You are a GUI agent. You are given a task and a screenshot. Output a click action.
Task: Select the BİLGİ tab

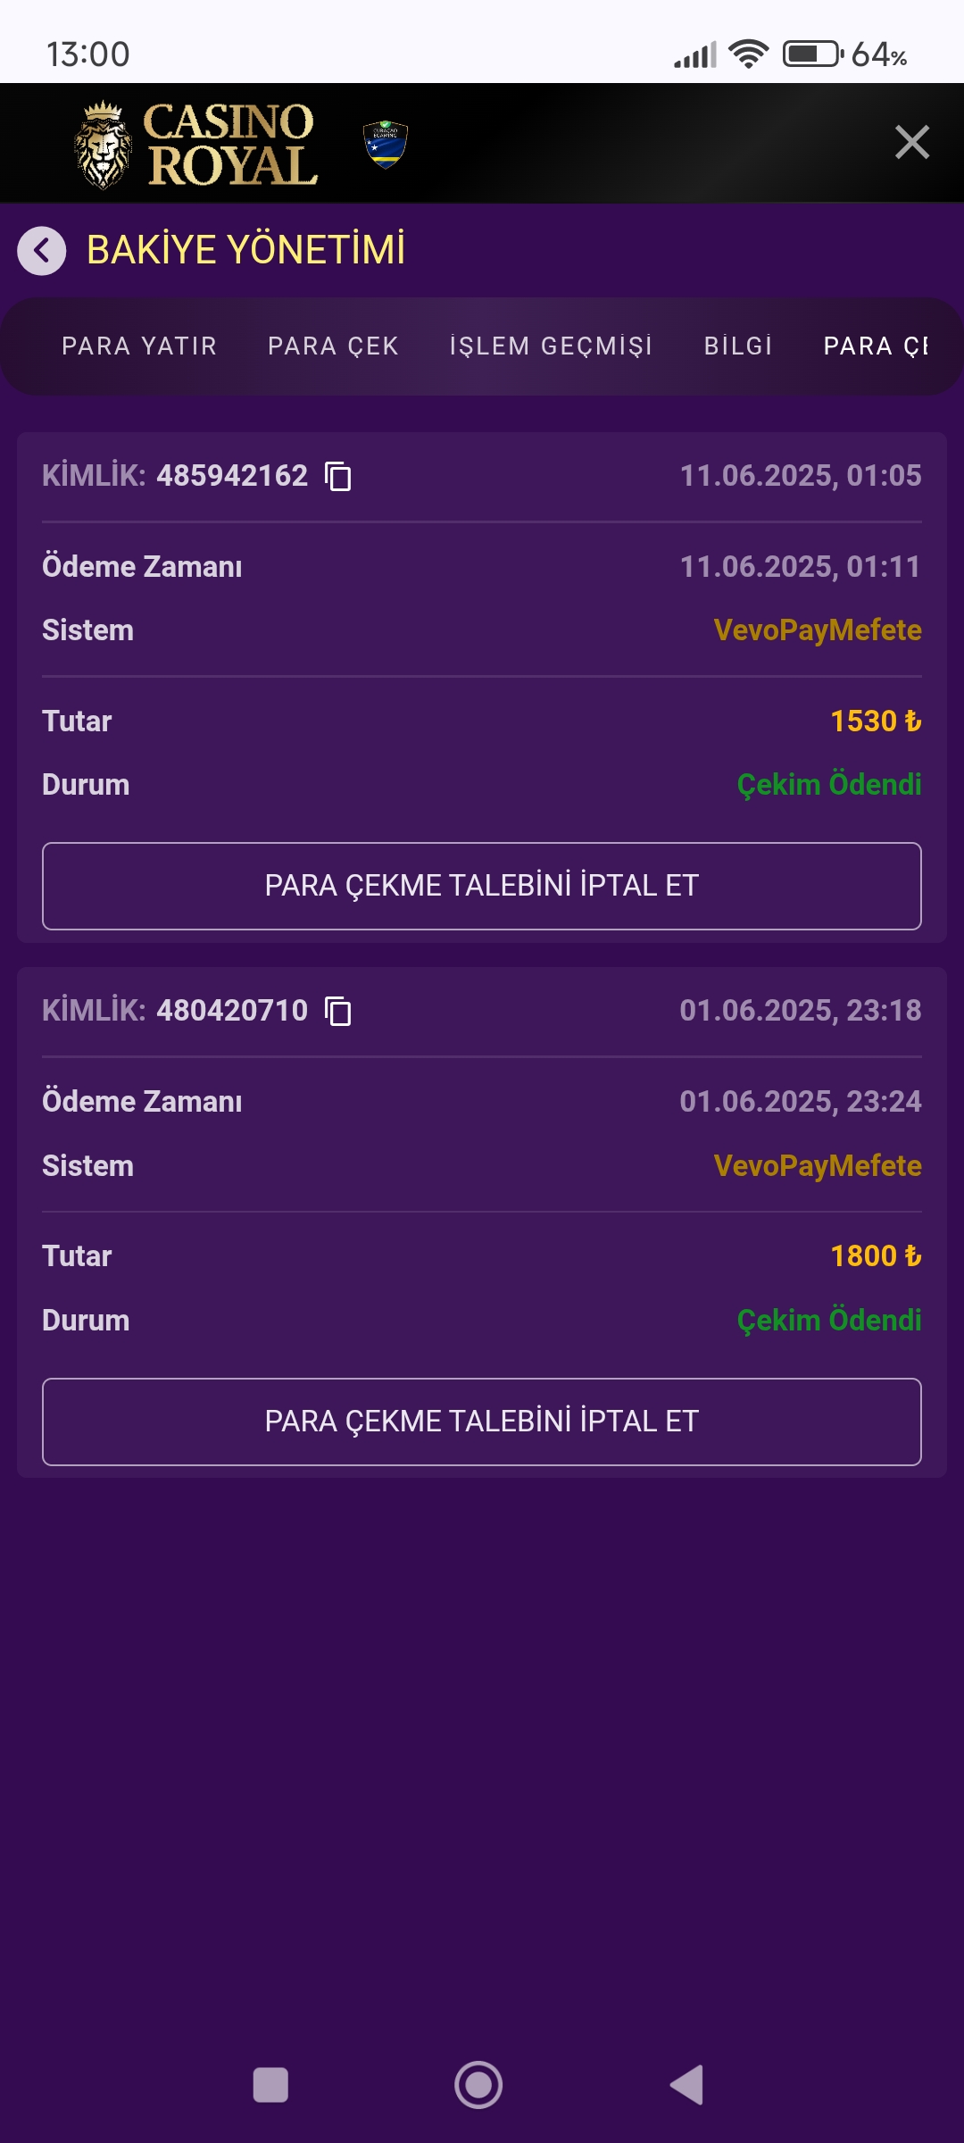tap(739, 346)
